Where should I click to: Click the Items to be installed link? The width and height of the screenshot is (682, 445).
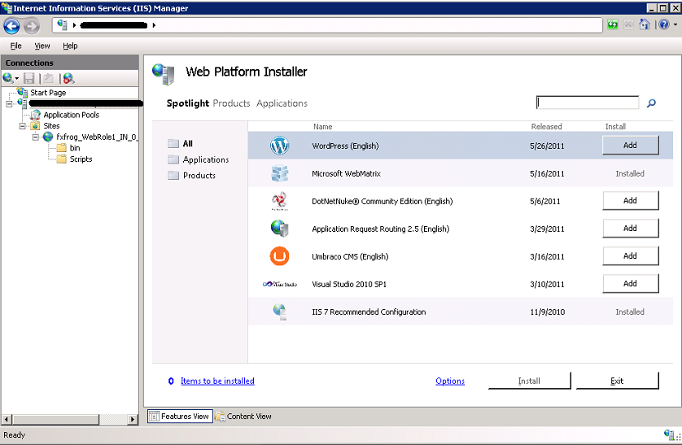pos(217,381)
